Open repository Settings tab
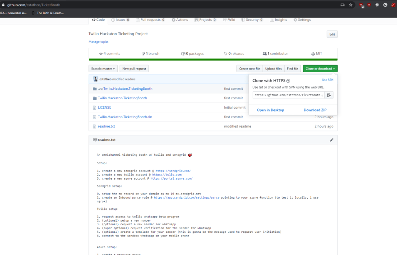 point(302,20)
